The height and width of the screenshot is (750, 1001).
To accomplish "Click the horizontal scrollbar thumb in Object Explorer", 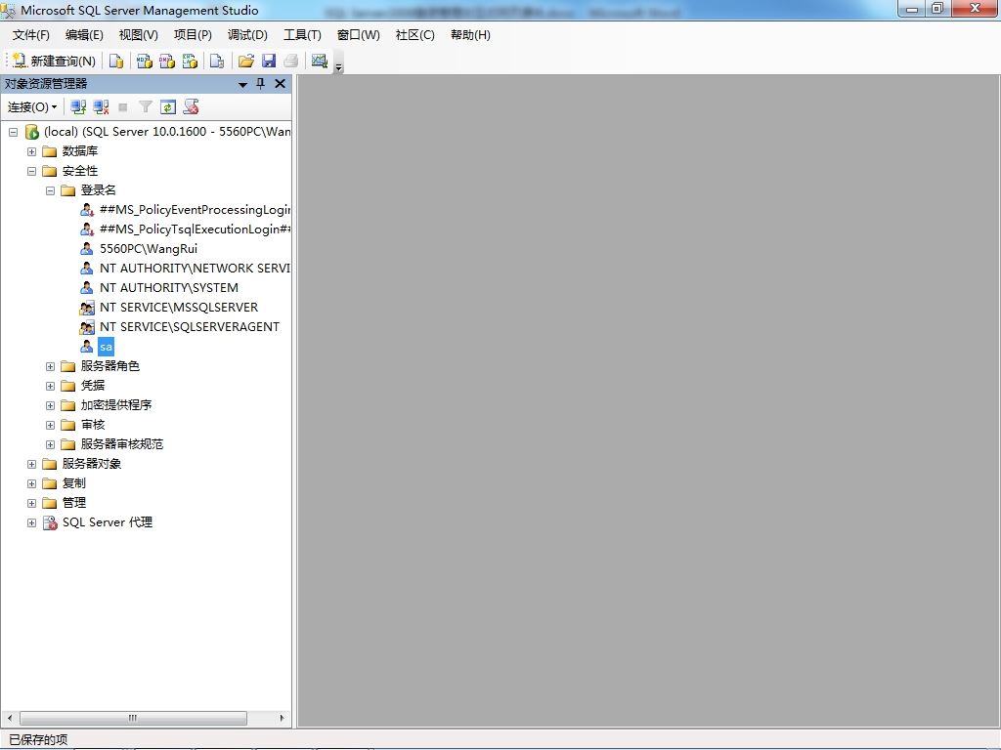I will tap(133, 718).
